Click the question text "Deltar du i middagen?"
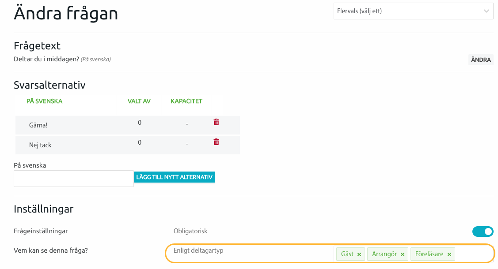Screen dimensions: 498x269 pos(46,59)
